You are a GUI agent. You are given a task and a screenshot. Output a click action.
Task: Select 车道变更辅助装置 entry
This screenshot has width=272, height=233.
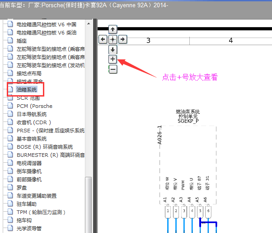[x=37, y=196]
